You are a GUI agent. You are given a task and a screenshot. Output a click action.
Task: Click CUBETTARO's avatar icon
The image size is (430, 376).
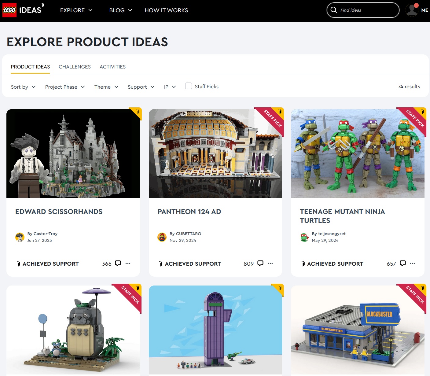[162, 237]
